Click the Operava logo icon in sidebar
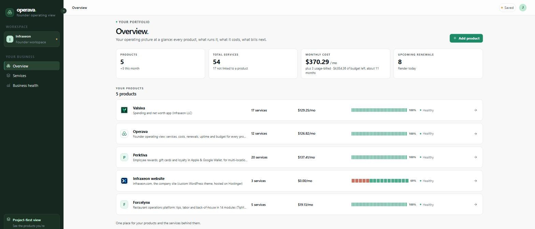 pos(10,13)
